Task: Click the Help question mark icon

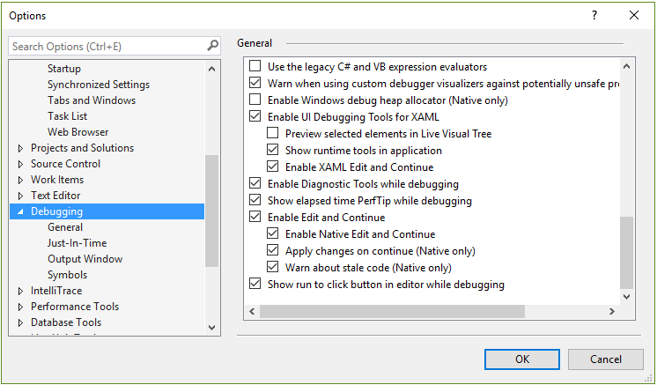Action: click(x=594, y=15)
